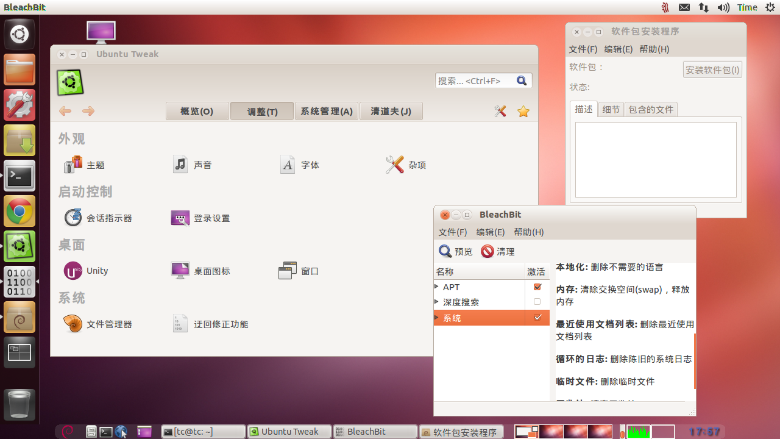Screen dimensions: 780x439
Task: Open BleachBit 帮助(H) menu
Action: click(x=529, y=232)
